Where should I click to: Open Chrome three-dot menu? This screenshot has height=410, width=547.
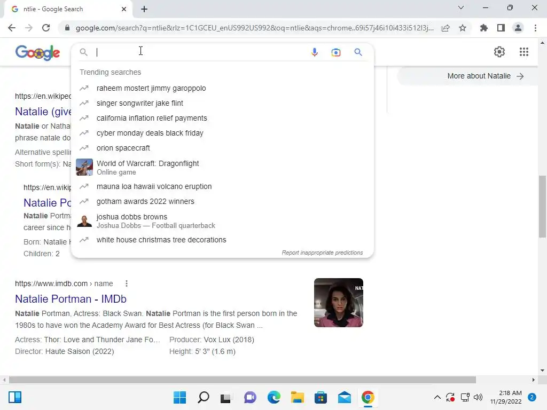[535, 28]
